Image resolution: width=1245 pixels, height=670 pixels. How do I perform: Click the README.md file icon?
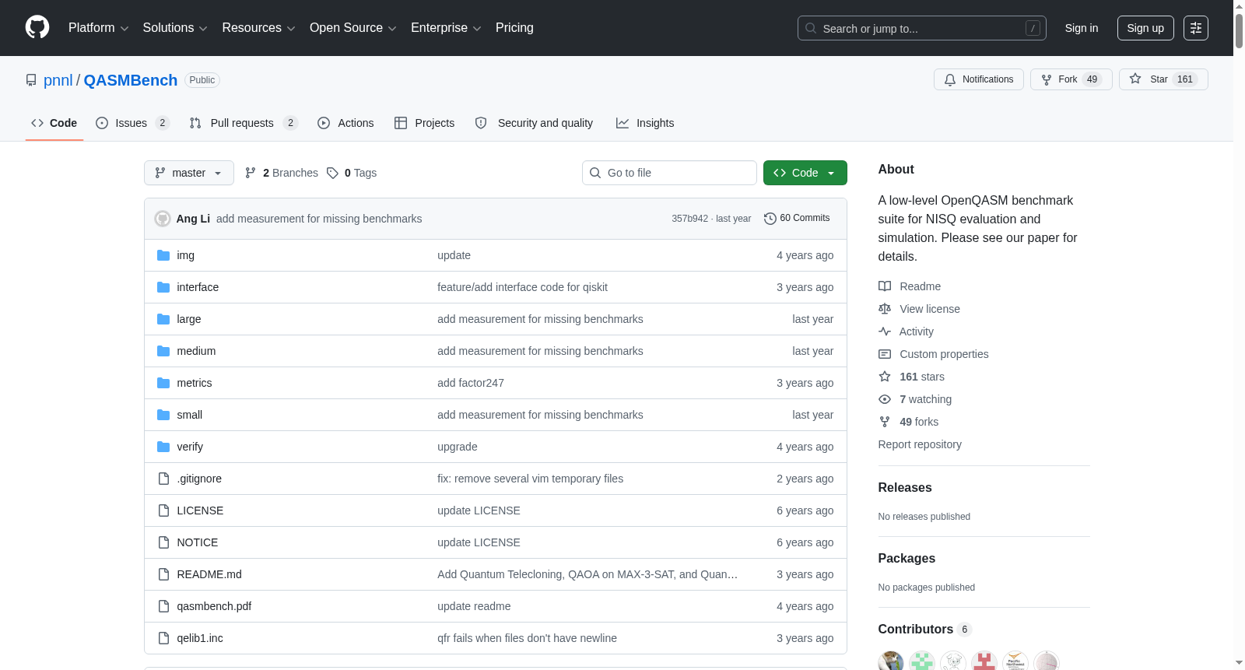163,574
